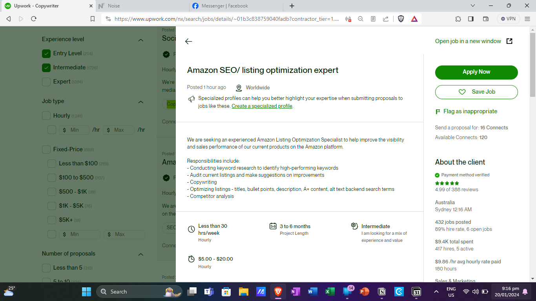Check the Less than 5 proposals filter

pos(46,268)
